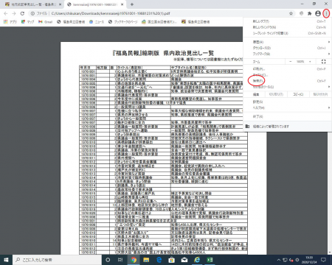Expand the Help (ヘルプ) submenu
Screen dimensions: 332x265
pyautogui.click(x=287, y=107)
